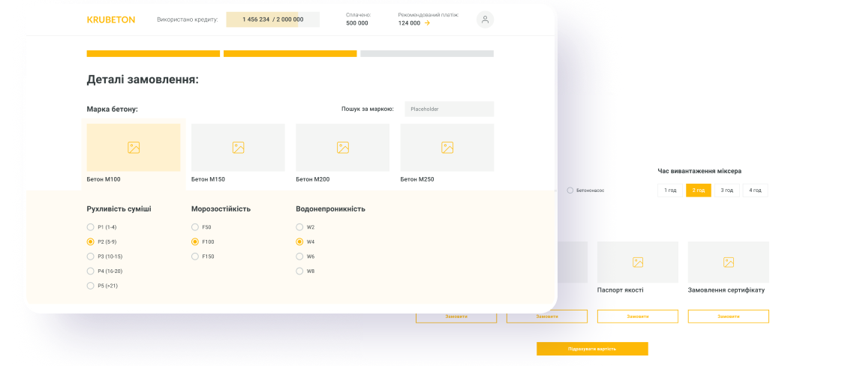Image resolution: width=848 pixels, height=366 pixels.
Task: Click the Пошук за маркою search field
Action: pos(449,109)
